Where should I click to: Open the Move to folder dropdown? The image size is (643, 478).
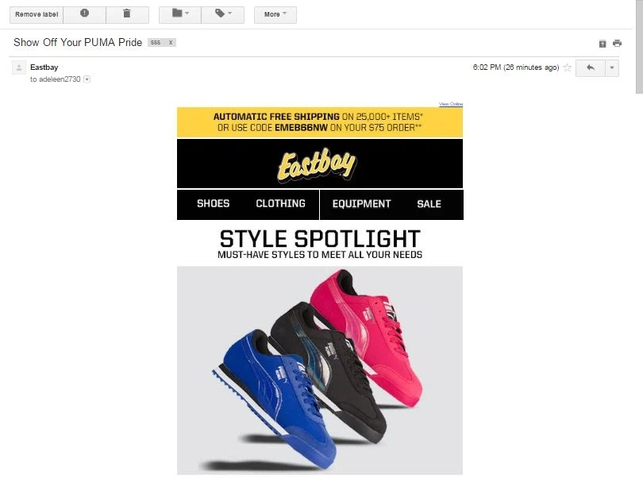[180, 14]
